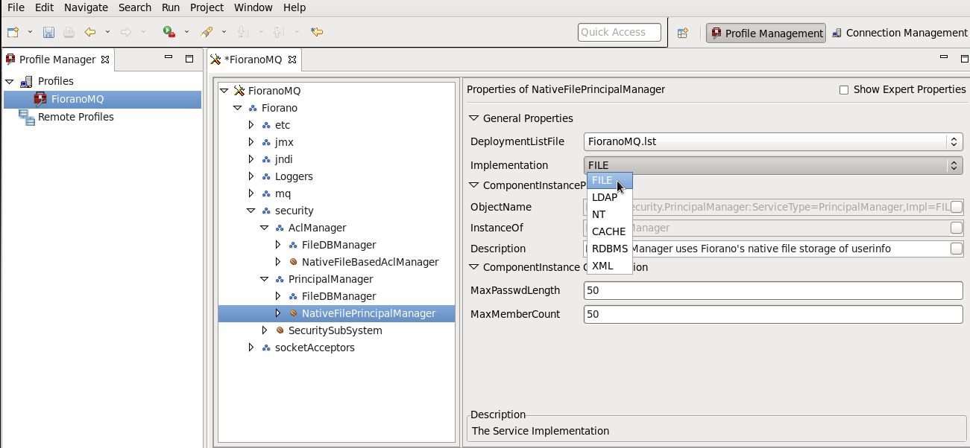Collapse the security tree node
Screen dimensions: 970x448
click(x=251, y=211)
